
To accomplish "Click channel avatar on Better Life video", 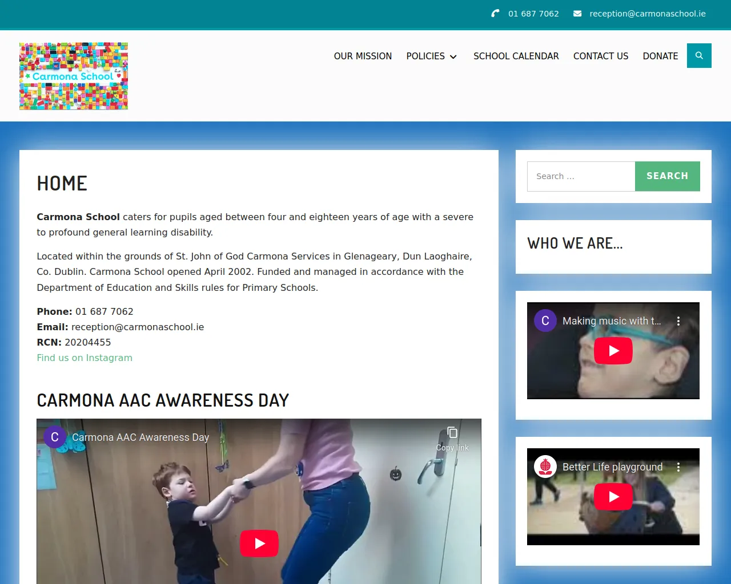I will [x=545, y=467].
